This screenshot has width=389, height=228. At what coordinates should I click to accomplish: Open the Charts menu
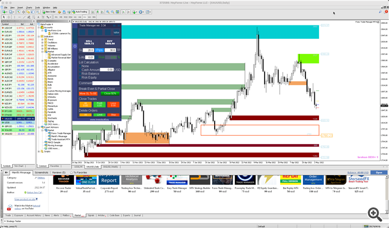[29, 8]
